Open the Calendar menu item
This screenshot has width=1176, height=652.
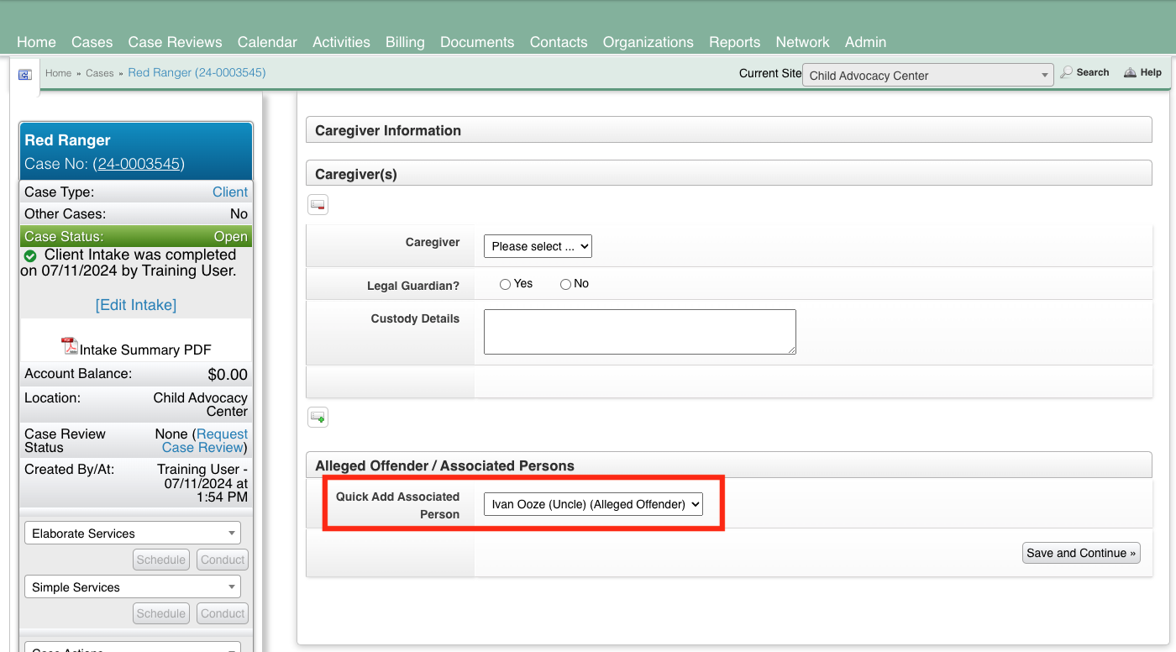pyautogui.click(x=267, y=42)
